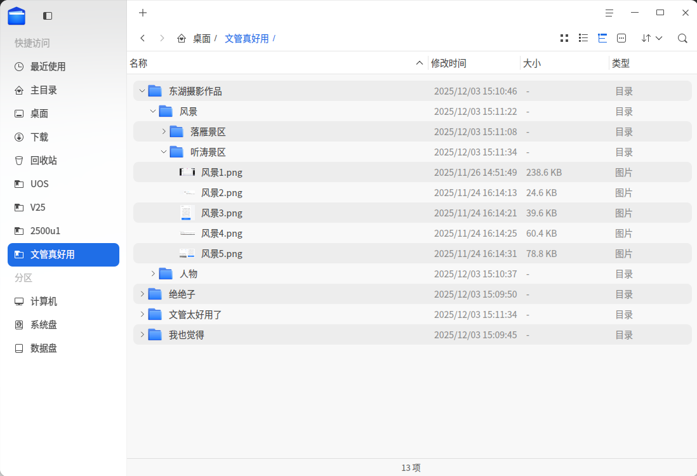Viewport: 697px width, 476px height.
Task: Click the 桌面 breadcrumb link
Action: click(x=201, y=39)
